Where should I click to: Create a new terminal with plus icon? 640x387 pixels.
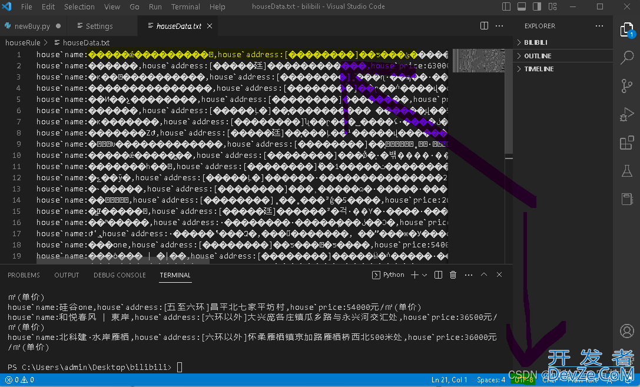coord(414,274)
